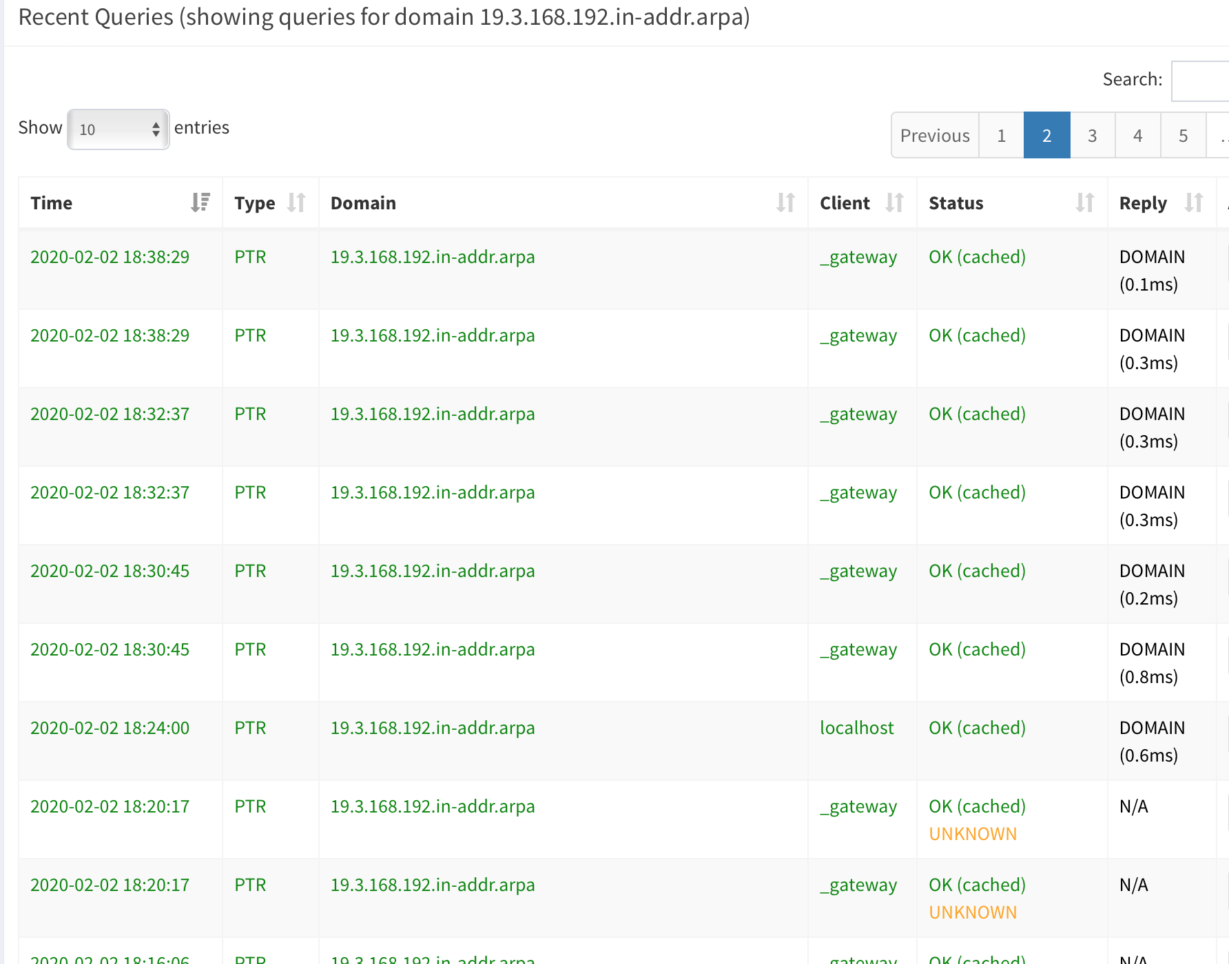Open the Show entries count dropdown
This screenshot has height=964, width=1229.
pyautogui.click(x=118, y=129)
